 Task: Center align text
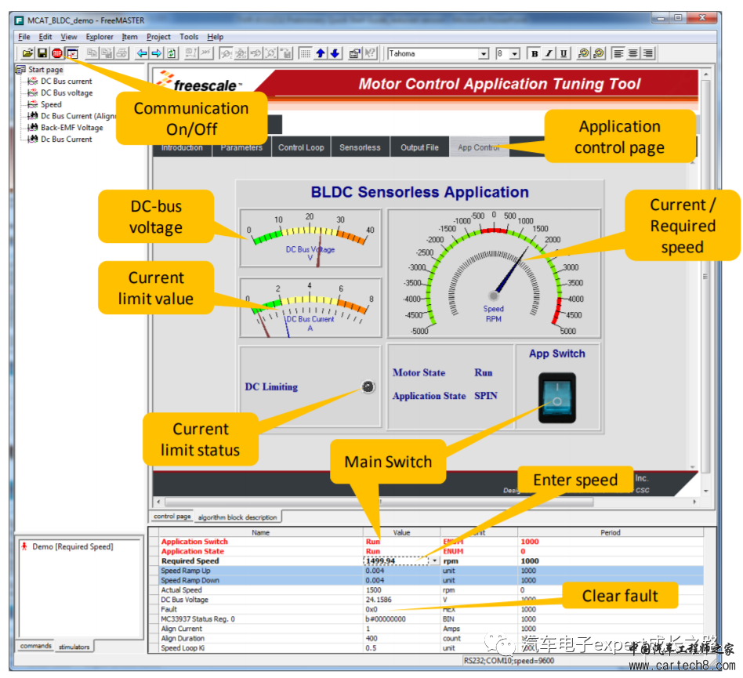click(633, 53)
